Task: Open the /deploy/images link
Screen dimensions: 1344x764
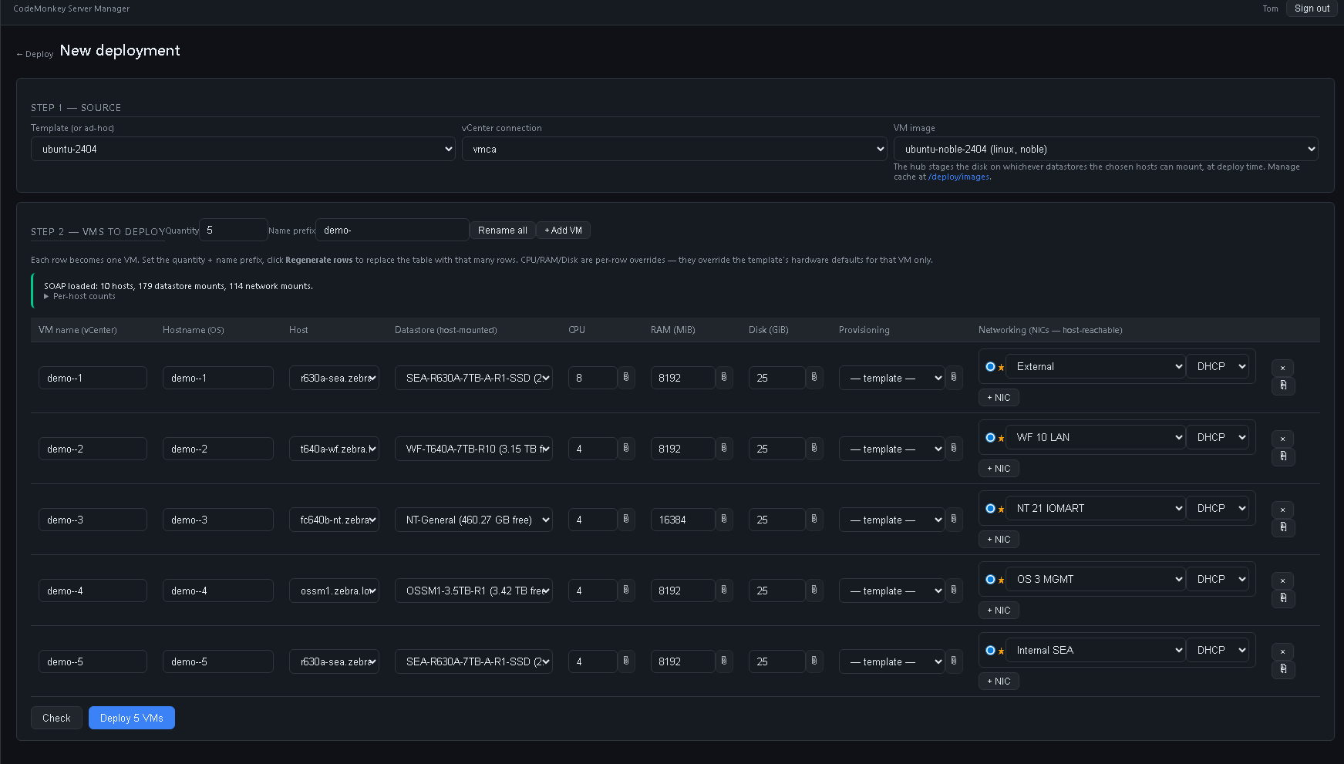Action: click(x=959, y=177)
